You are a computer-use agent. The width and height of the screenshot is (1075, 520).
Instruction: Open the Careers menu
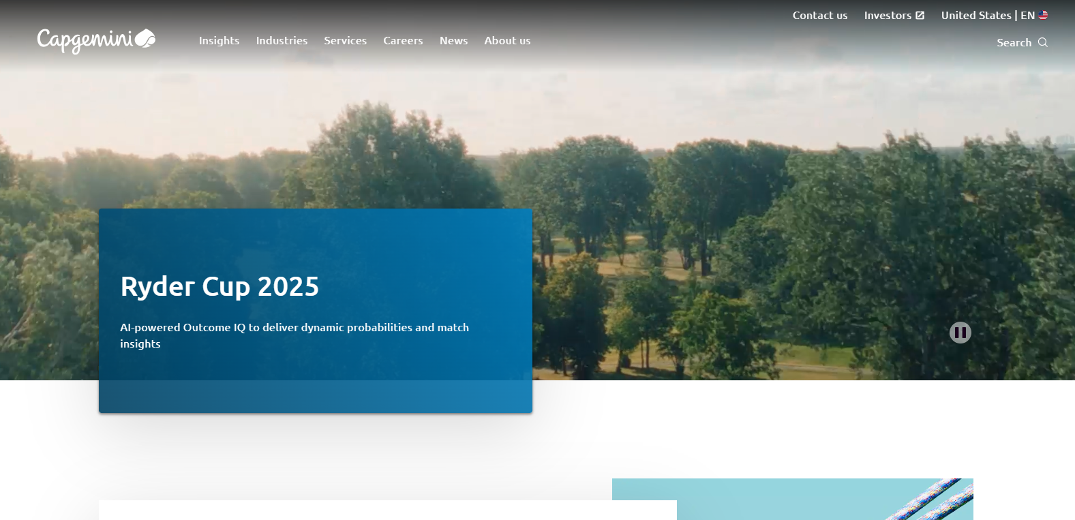[403, 41]
